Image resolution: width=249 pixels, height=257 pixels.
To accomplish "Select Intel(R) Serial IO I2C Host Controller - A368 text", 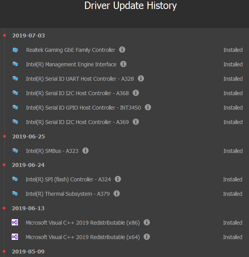I will 77,93.
